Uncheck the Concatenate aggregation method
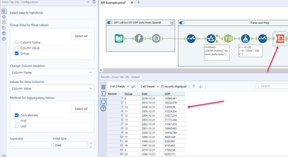Screen dimensions: 288x157 click(17, 115)
